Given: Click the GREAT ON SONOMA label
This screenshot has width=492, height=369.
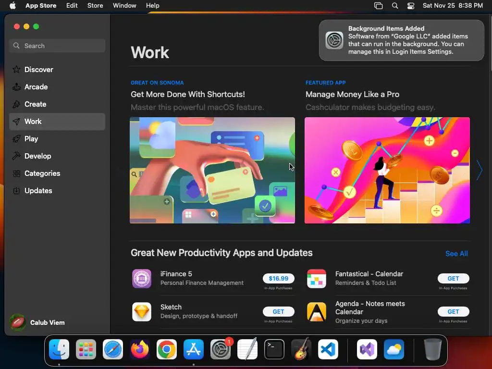Looking at the screenshot, I should click(157, 83).
